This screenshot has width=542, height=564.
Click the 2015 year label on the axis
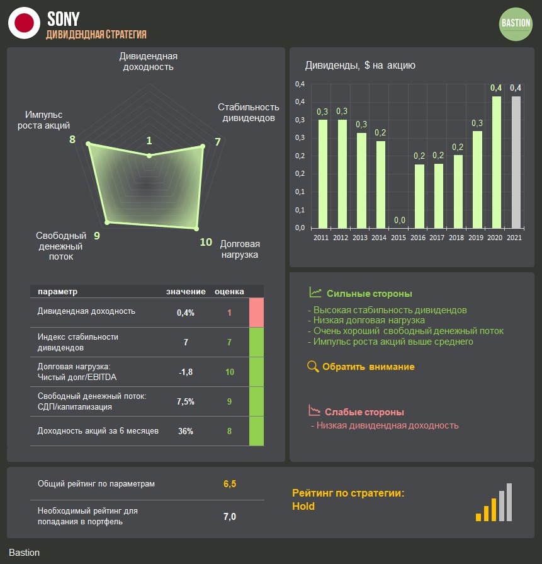pyautogui.click(x=398, y=238)
